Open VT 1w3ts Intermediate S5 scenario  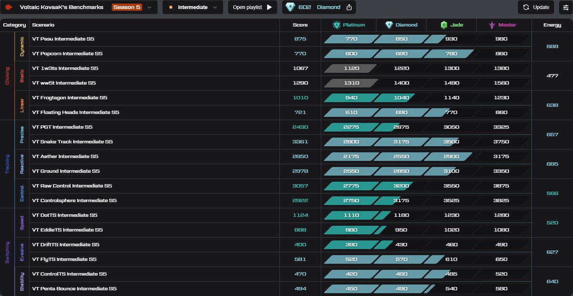(x=65, y=68)
